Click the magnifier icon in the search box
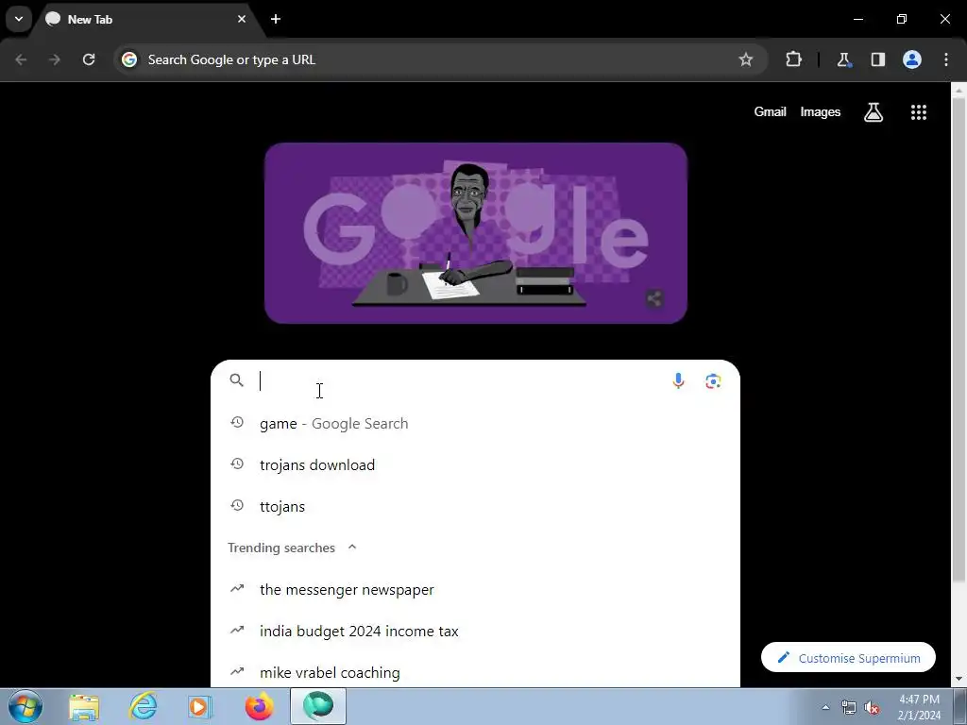This screenshot has width=967, height=725. (236, 380)
